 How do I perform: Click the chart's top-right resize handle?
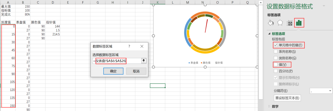(257, 5)
